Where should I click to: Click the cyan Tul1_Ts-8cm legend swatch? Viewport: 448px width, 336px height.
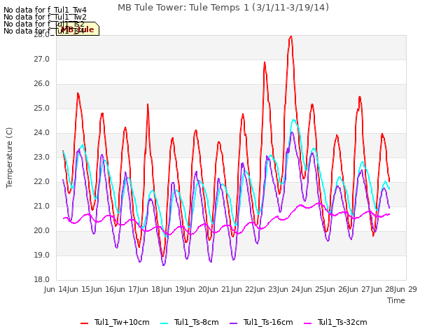click(x=164, y=323)
